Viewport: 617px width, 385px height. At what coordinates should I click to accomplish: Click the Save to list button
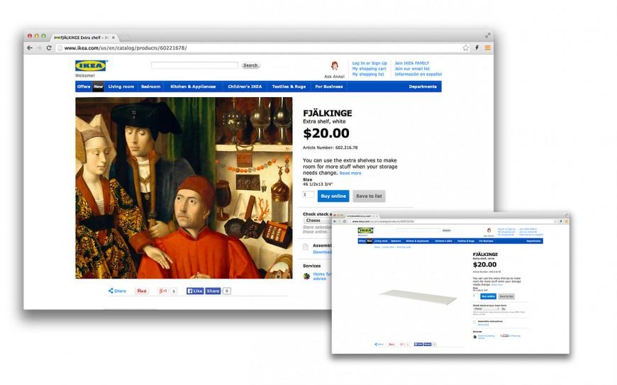pos(369,196)
